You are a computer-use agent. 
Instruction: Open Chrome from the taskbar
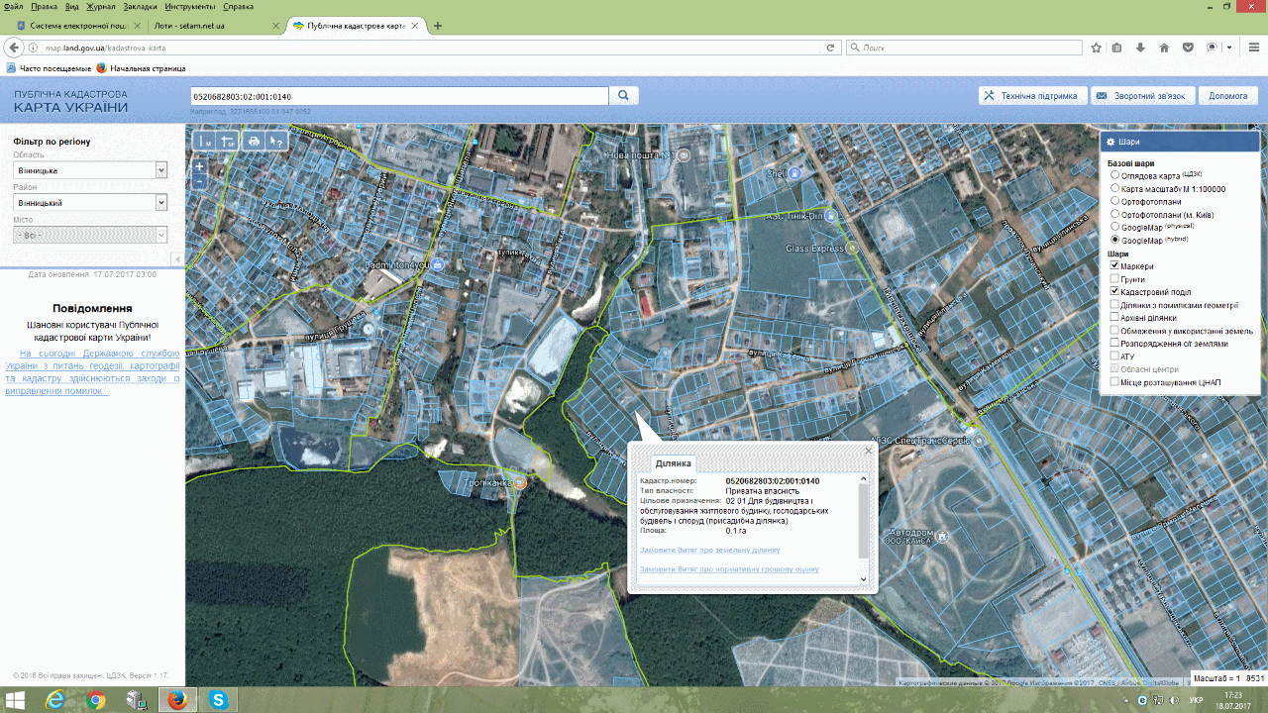[96, 700]
